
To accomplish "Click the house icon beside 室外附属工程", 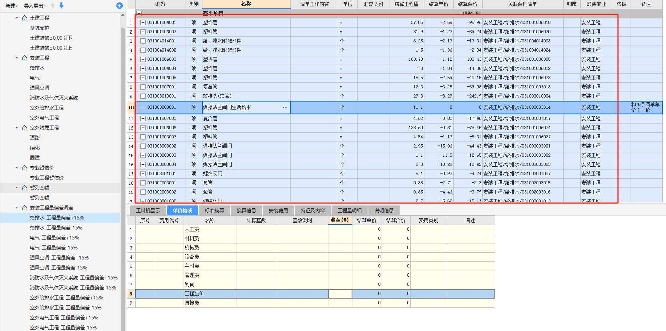I will tap(24, 128).
